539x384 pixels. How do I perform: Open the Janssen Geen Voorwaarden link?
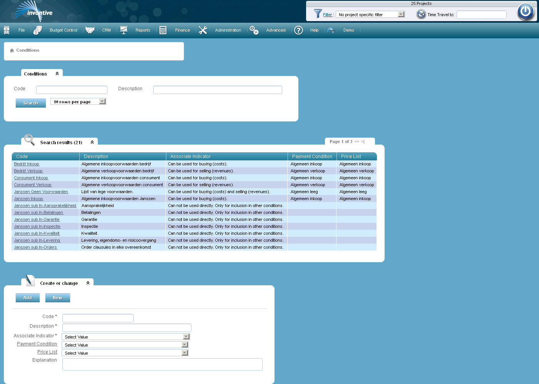point(41,192)
